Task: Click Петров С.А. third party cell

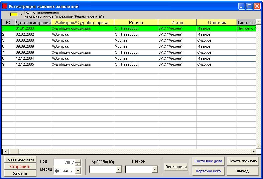Action: tap(246, 28)
